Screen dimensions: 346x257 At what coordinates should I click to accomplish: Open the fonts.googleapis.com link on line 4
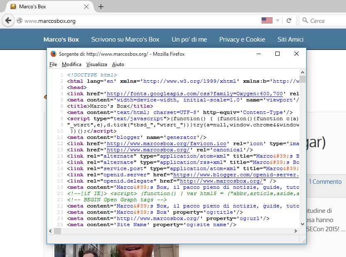click(195, 94)
